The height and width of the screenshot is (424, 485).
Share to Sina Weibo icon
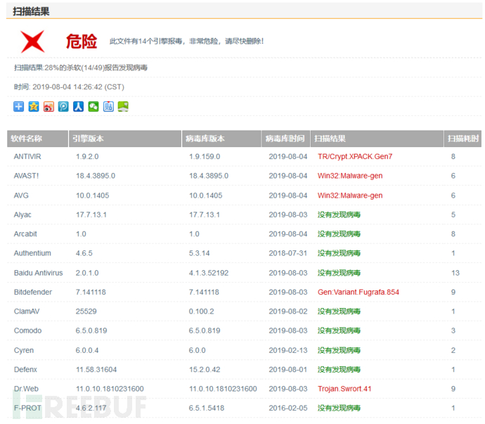click(x=48, y=106)
